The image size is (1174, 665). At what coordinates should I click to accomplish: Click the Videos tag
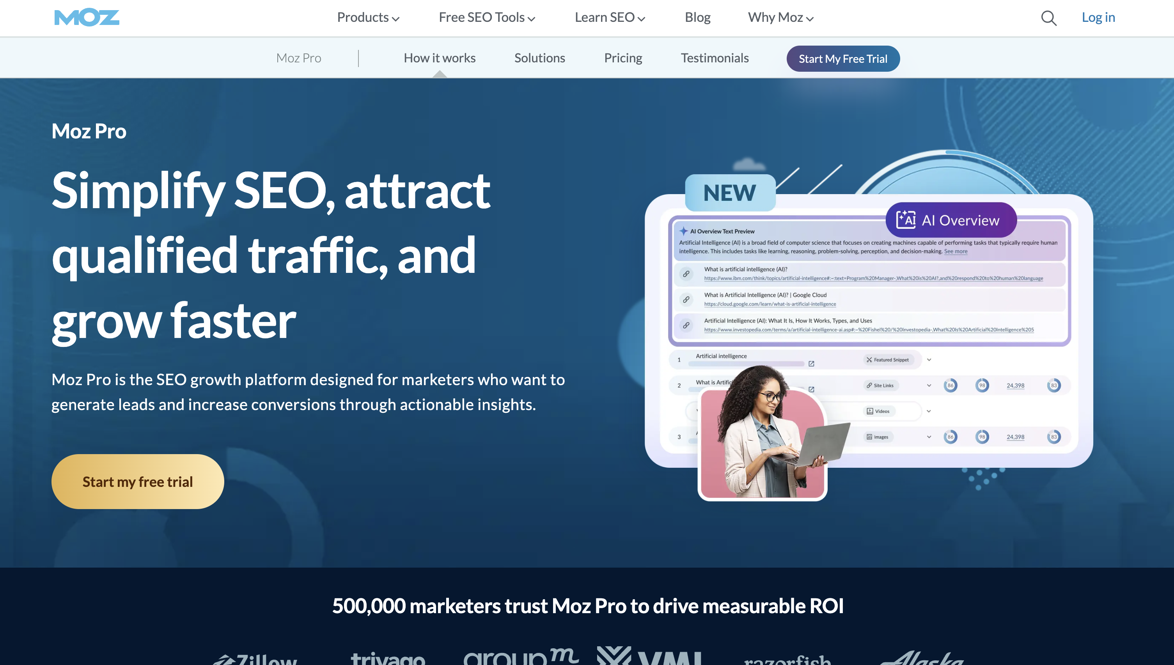pos(878,411)
